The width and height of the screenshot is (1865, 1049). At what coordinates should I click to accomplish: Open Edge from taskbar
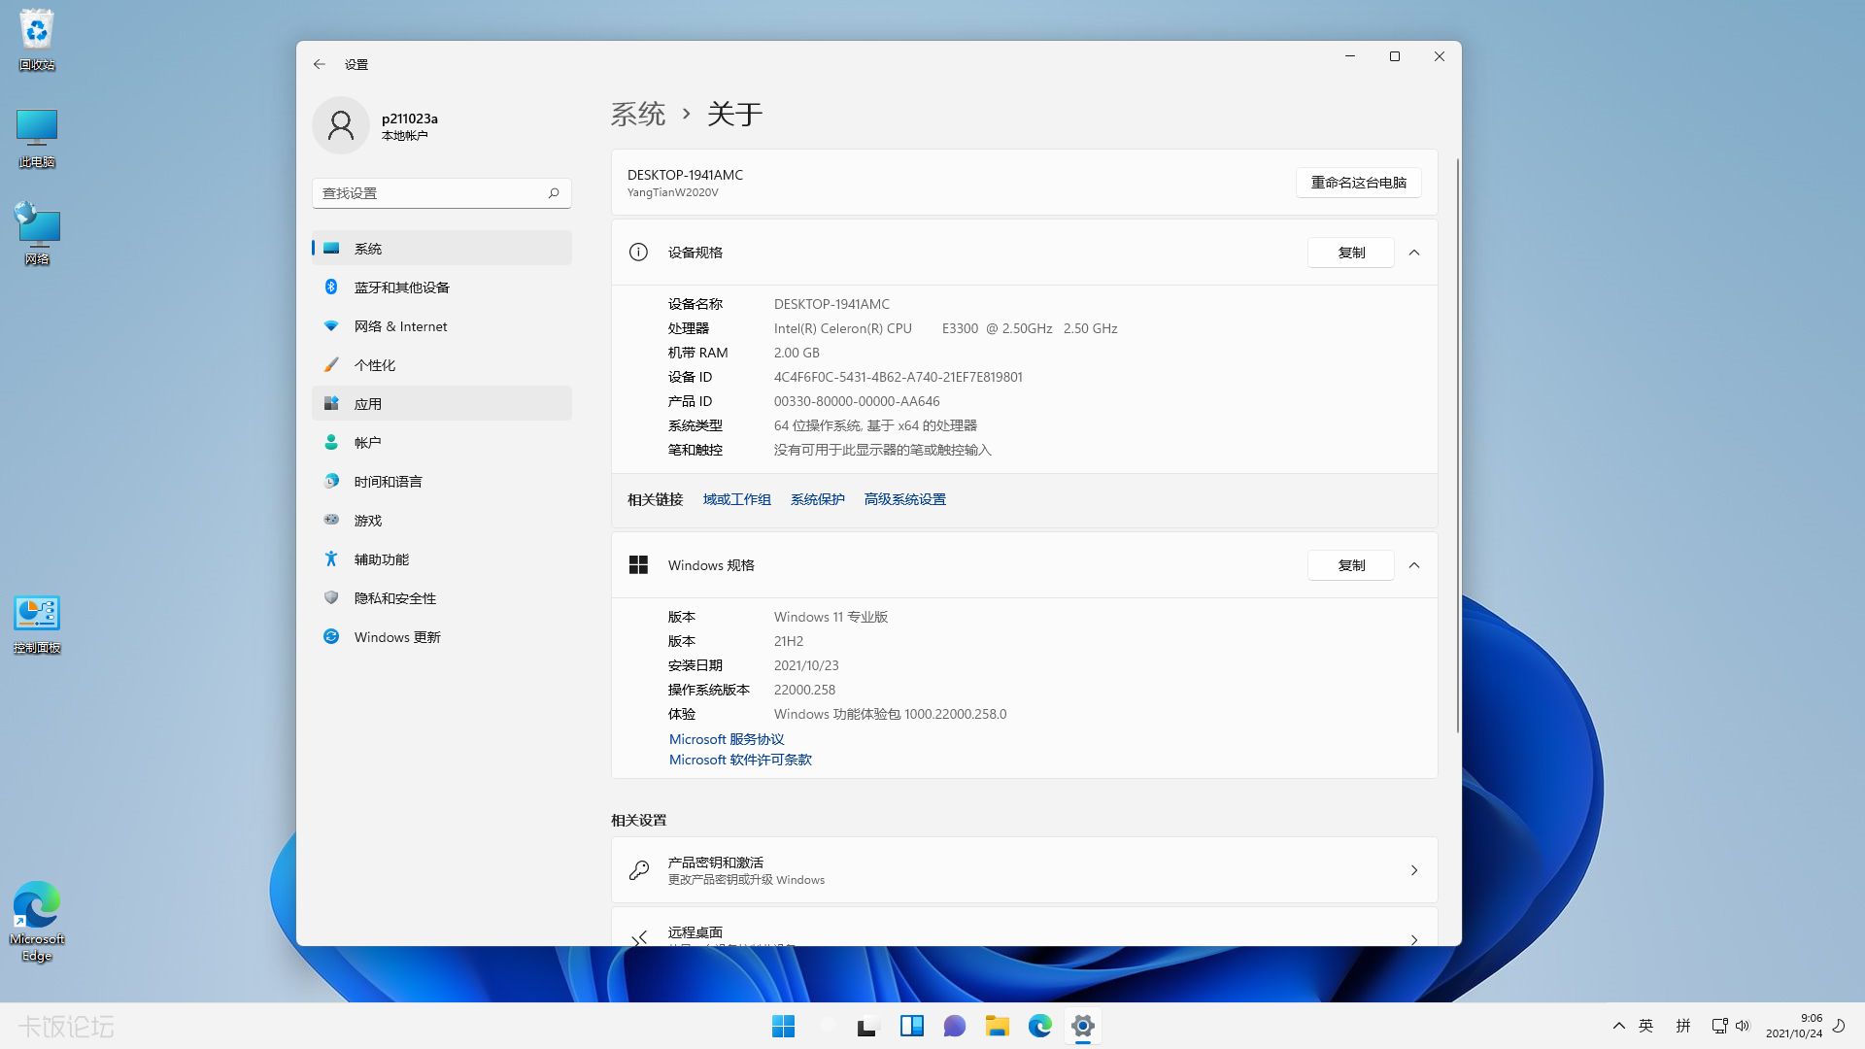(1040, 1026)
